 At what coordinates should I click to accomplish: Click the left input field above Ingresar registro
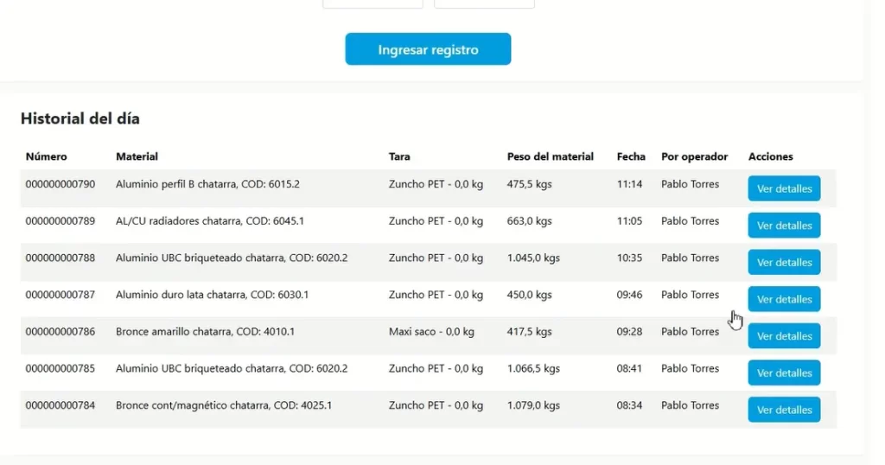[x=372, y=3]
